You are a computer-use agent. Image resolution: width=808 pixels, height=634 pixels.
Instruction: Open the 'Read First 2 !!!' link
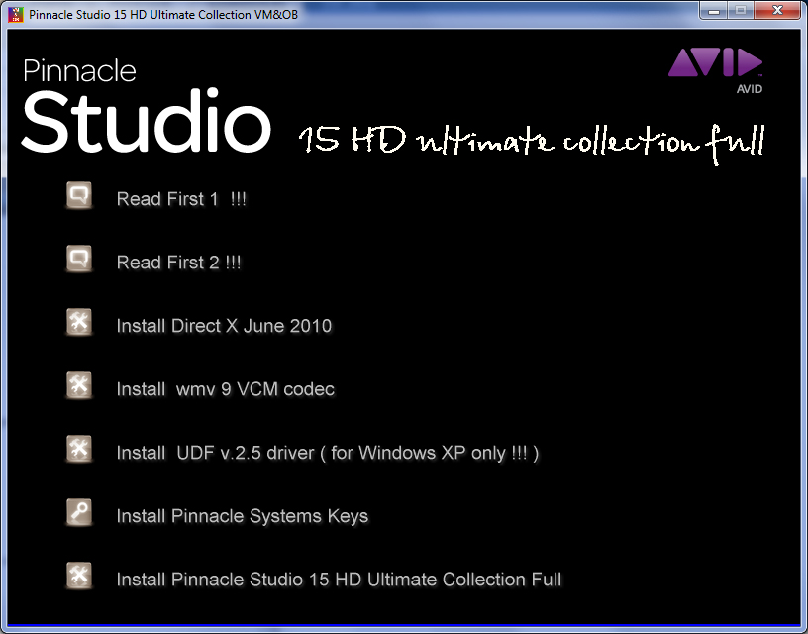179,263
